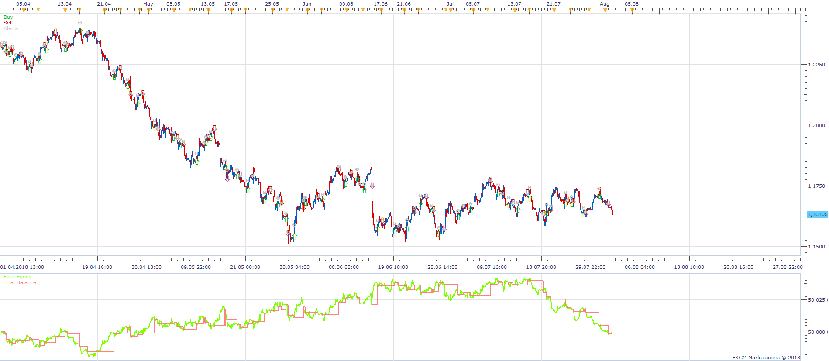This screenshot has width=829, height=361.
Task: Click the 29.07 22:00 time label
Action: [x=590, y=267]
